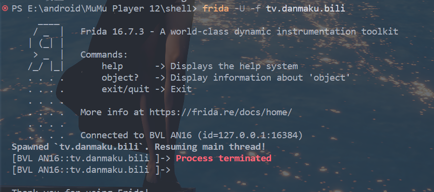
Task: Select the '-f' flag in the command
Action: click(x=255, y=8)
